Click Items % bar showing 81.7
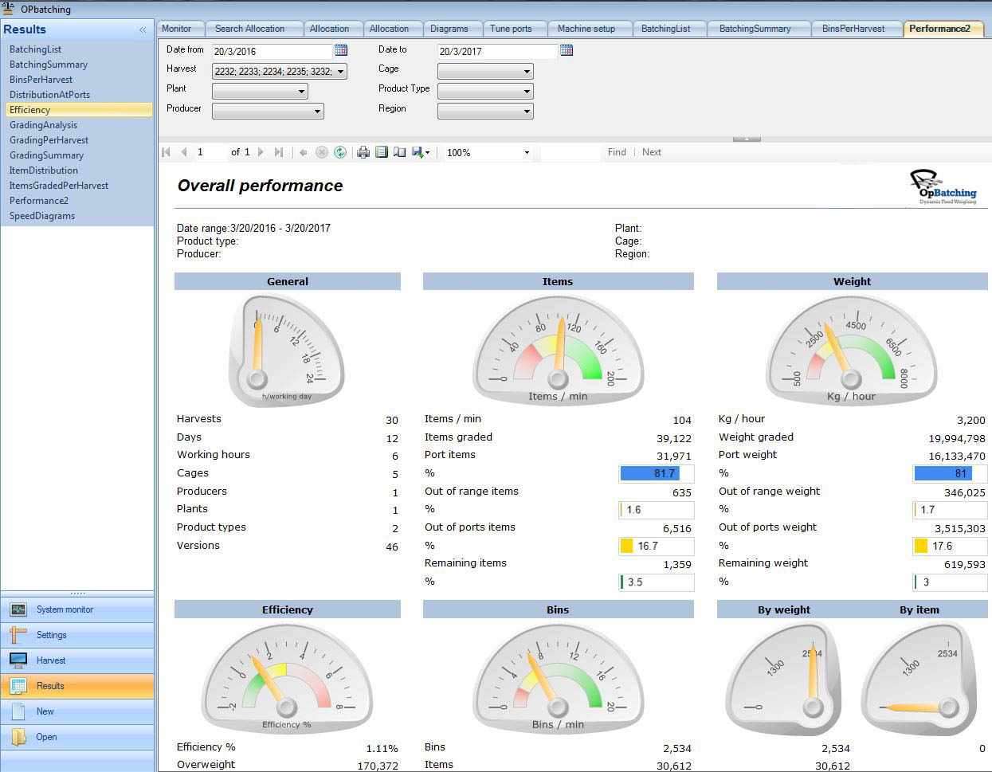This screenshot has width=992, height=772. pyautogui.click(x=657, y=473)
